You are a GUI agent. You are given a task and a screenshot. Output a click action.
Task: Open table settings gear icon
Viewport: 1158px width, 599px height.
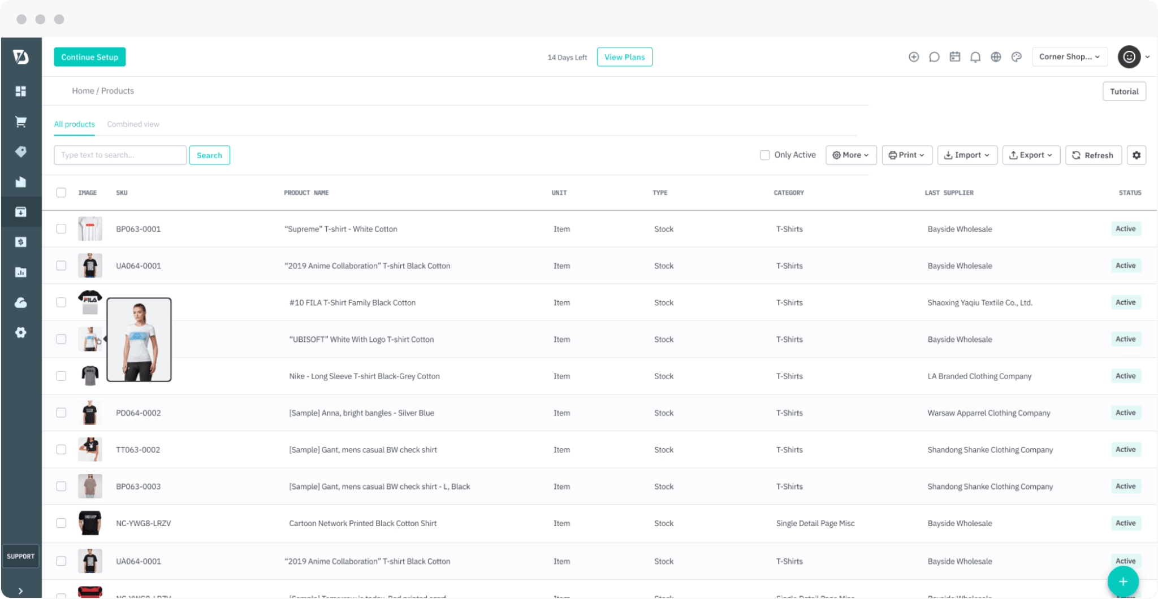(1137, 155)
